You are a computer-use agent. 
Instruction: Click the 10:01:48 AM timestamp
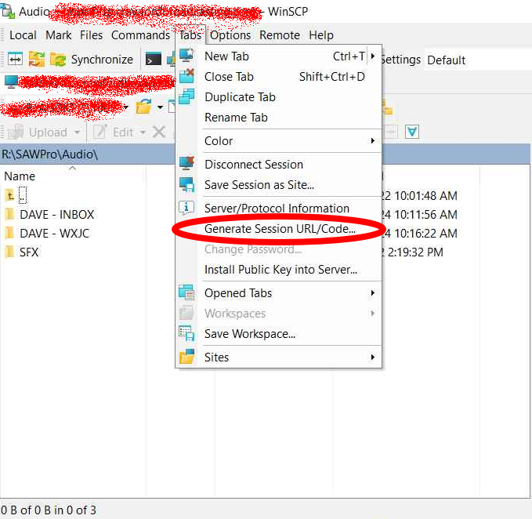coord(425,196)
